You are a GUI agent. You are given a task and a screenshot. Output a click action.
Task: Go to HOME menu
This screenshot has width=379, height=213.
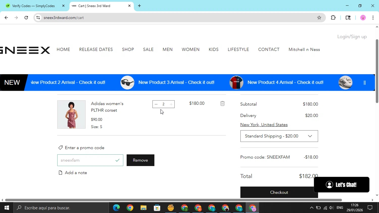pos(63,50)
